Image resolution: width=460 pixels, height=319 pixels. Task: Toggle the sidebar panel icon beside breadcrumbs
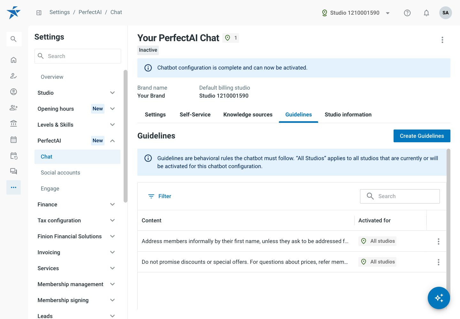tap(39, 13)
